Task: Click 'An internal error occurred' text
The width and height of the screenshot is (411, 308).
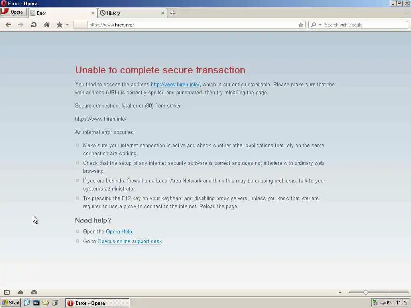Action: pyautogui.click(x=105, y=132)
